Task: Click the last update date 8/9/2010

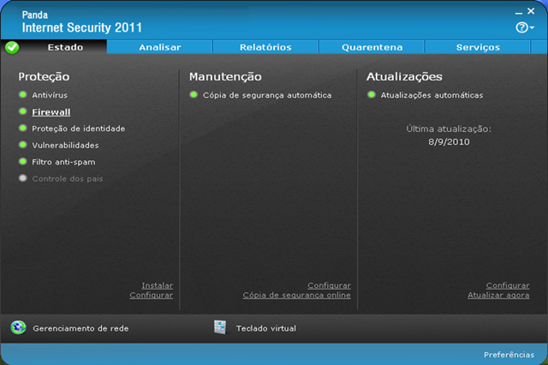Action: [x=449, y=142]
